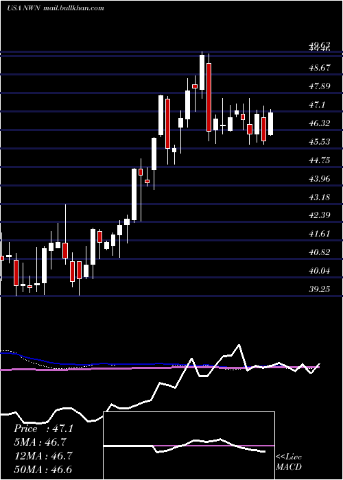Screen dimensions: 343x480
Task: Select the 48.67 price axis label
Action: (320, 67)
